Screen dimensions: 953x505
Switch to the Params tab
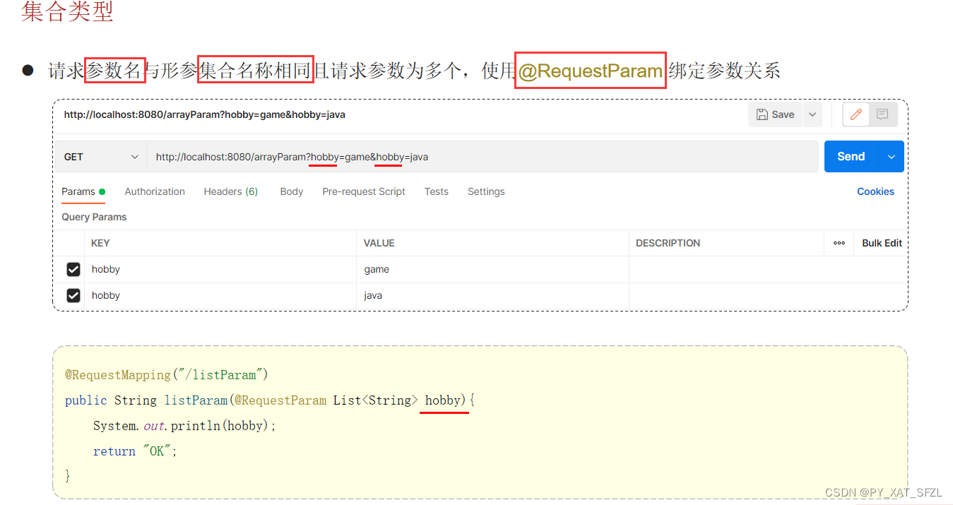[x=83, y=191]
